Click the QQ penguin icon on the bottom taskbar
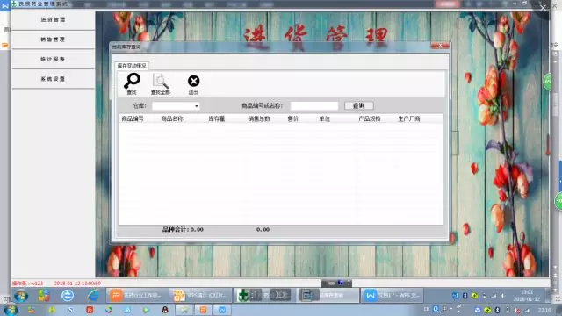 click(x=165, y=310)
